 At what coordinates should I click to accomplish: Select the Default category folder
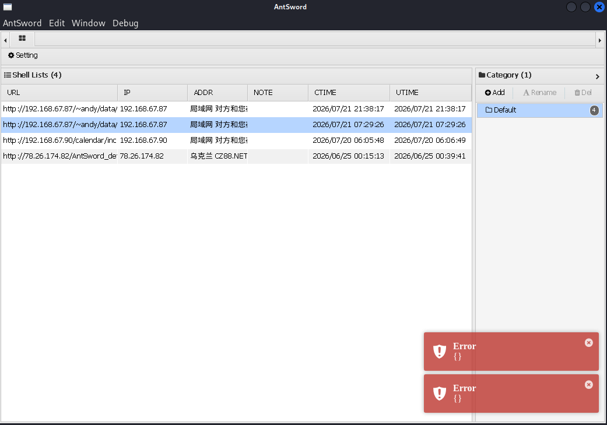[x=539, y=110]
